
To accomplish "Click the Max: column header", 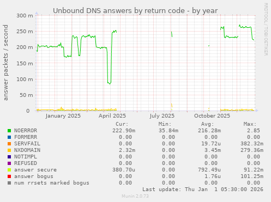I will coord(250,124).
